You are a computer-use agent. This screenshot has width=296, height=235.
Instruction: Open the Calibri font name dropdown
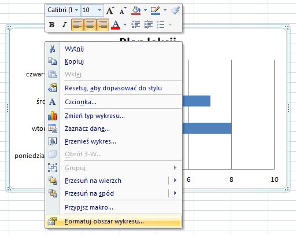pyautogui.click(x=76, y=10)
